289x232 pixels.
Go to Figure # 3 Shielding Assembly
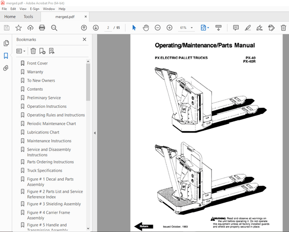[54, 204]
